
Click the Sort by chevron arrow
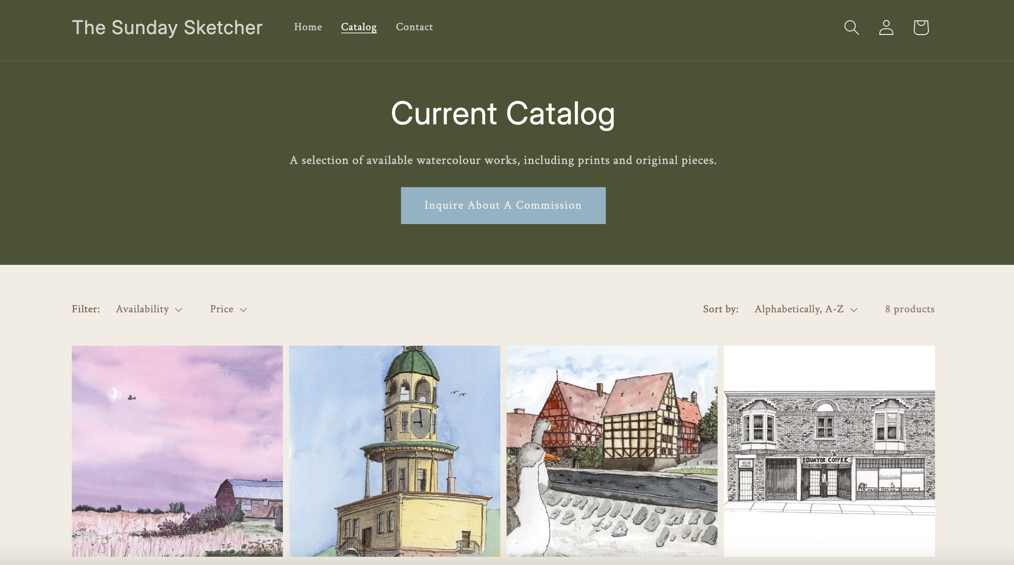tap(854, 310)
